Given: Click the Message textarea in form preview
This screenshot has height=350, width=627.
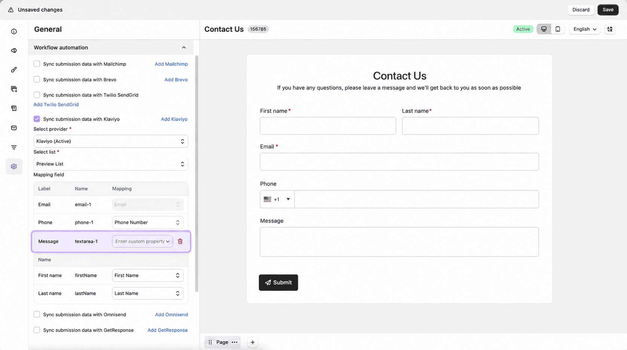Looking at the screenshot, I should point(399,242).
